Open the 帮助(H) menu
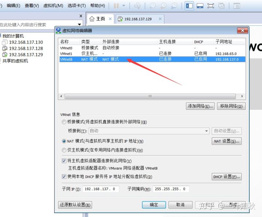The width and height of the screenshot is (262, 217). [98, 6]
